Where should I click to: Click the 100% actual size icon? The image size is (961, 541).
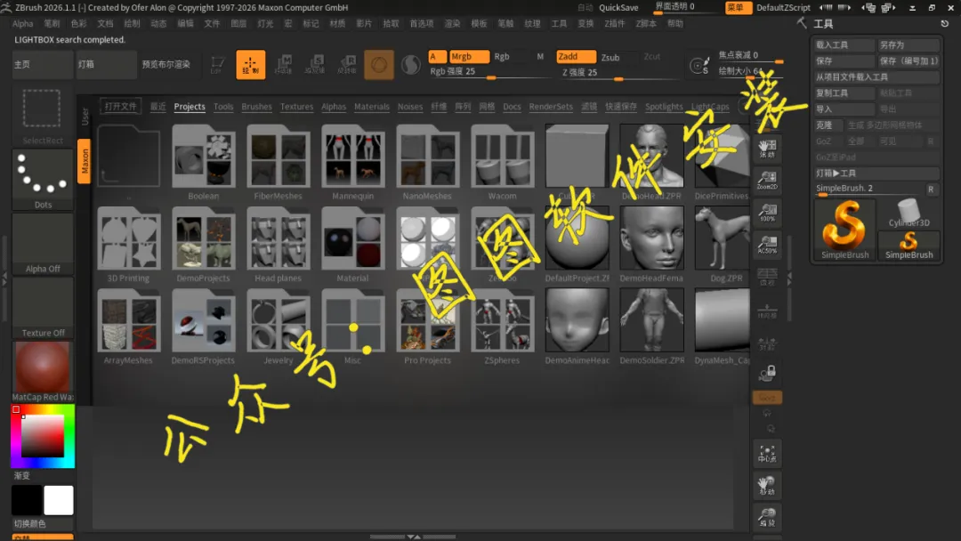[767, 213]
